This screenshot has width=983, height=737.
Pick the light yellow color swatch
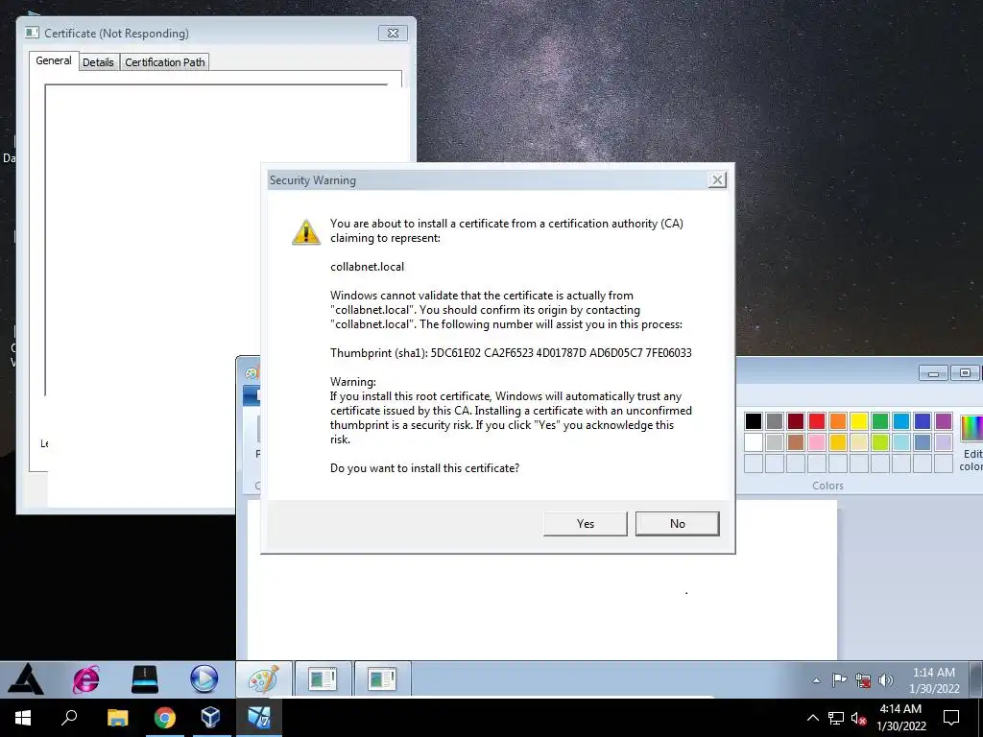[x=859, y=442]
